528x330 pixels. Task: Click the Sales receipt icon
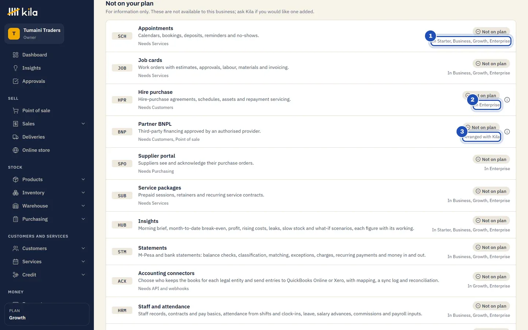click(15, 124)
